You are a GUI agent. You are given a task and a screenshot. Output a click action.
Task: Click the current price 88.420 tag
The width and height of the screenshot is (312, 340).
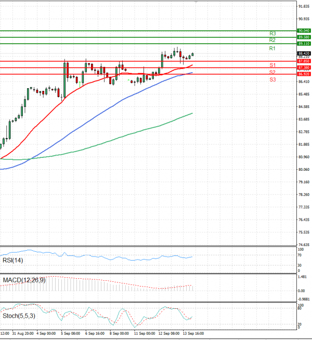tap(304, 53)
